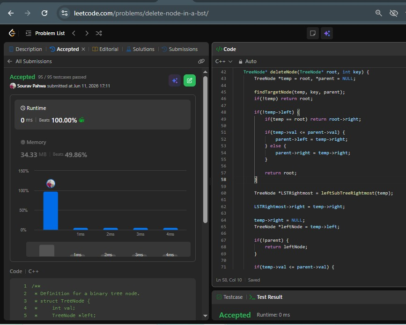Open the notes icon in top bar
Viewport: 406px width, 325px height.
(312, 33)
